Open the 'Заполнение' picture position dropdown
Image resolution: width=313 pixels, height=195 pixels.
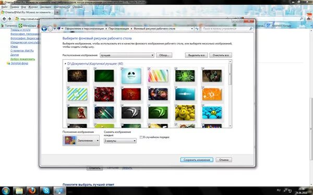pyautogui.click(x=81, y=140)
